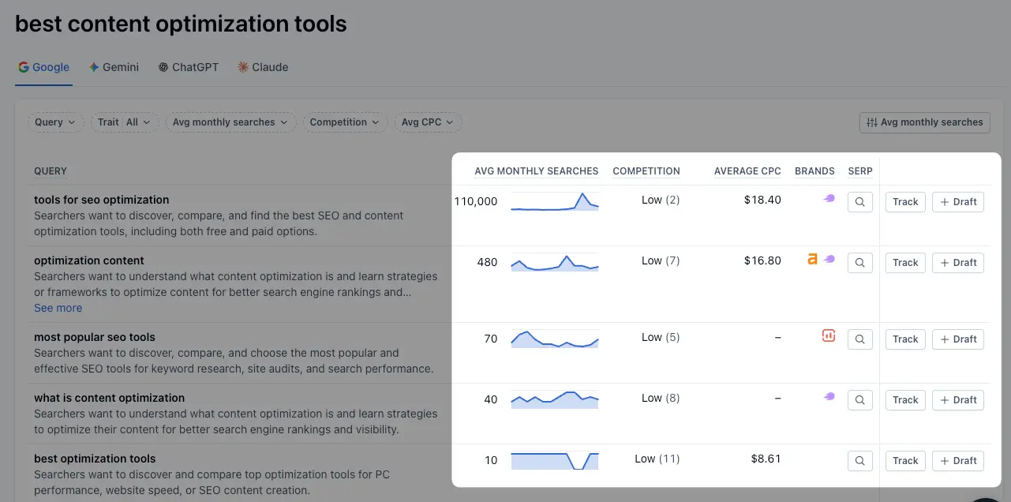Click the Low (2) competition value
Image resolution: width=1011 pixels, height=502 pixels.
661,200
